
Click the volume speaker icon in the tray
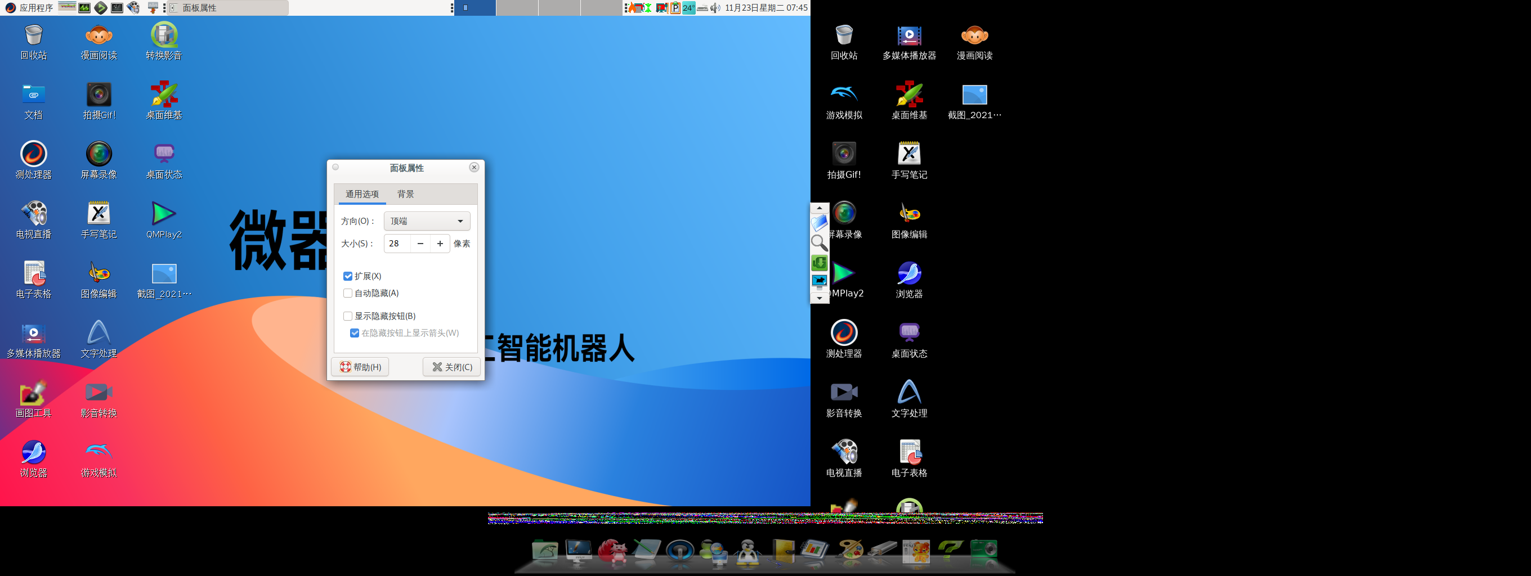[715, 8]
